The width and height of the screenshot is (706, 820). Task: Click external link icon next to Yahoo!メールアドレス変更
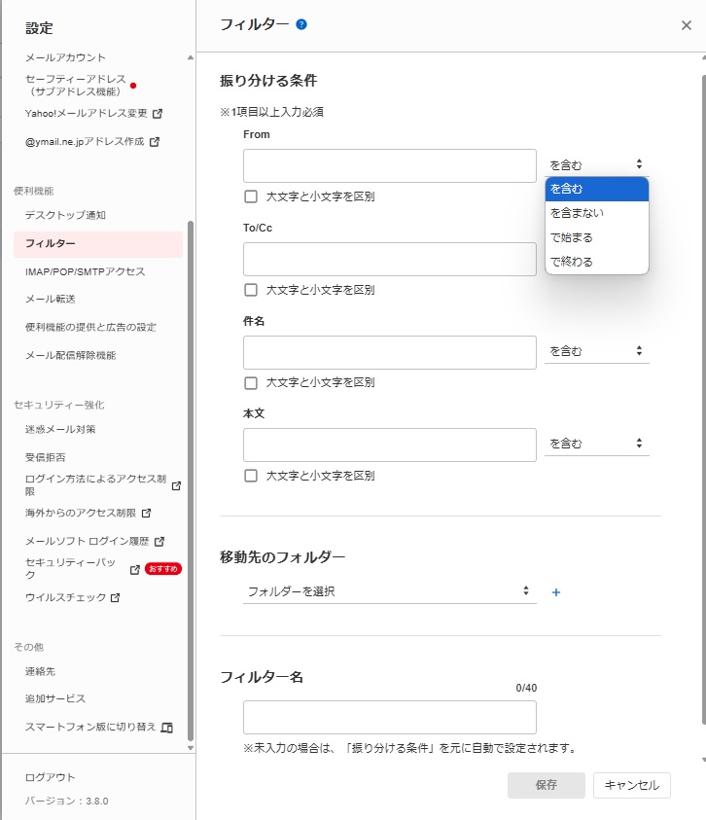pyautogui.click(x=158, y=113)
